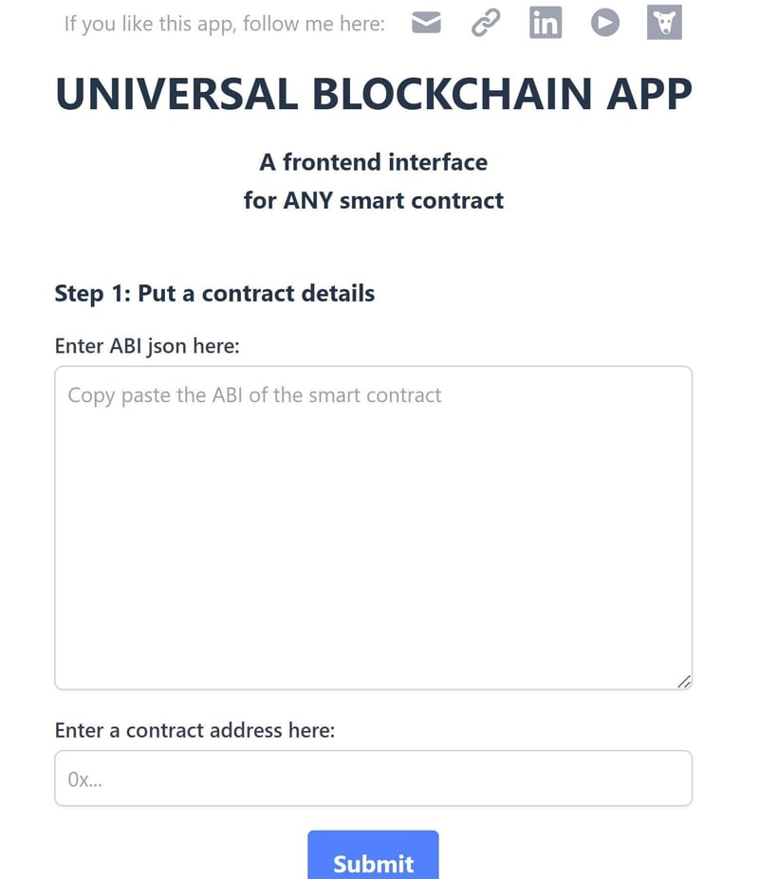Click the leftmost follow icon
The width and height of the screenshot is (759, 879).
coord(426,23)
